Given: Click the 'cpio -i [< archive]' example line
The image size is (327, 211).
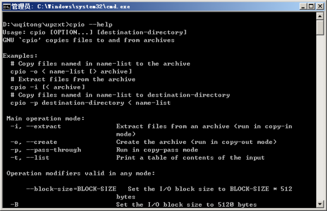Looking at the screenshot, I should click(47, 87).
